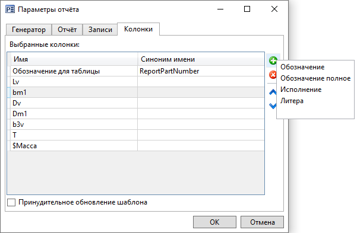This screenshot has height=233, width=357.
Task: Pick Исполнение in the popup menu
Action: pos(301,90)
